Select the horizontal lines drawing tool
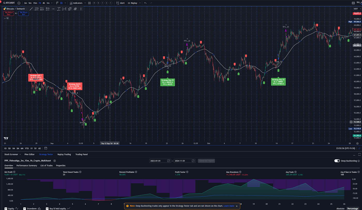The height and width of the screenshot is (210, 362). pos(36,9)
